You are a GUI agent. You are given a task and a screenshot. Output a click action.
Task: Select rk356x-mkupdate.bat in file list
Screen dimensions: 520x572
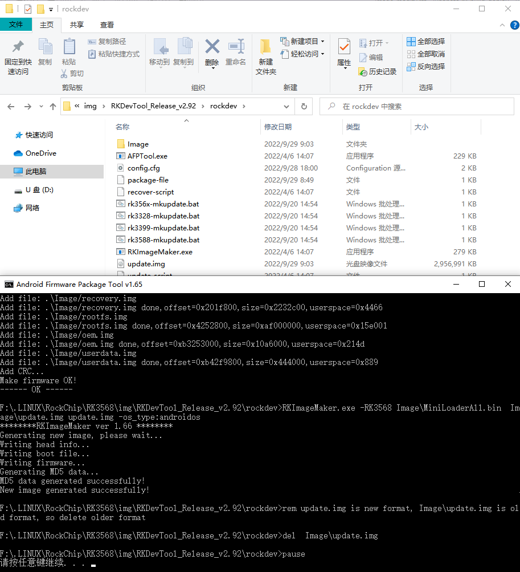pyautogui.click(x=163, y=204)
